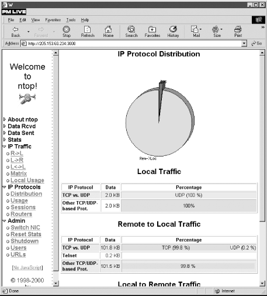Click the main page vertical scrollbar thumb
The image size is (267, 296).
(x=262, y=138)
